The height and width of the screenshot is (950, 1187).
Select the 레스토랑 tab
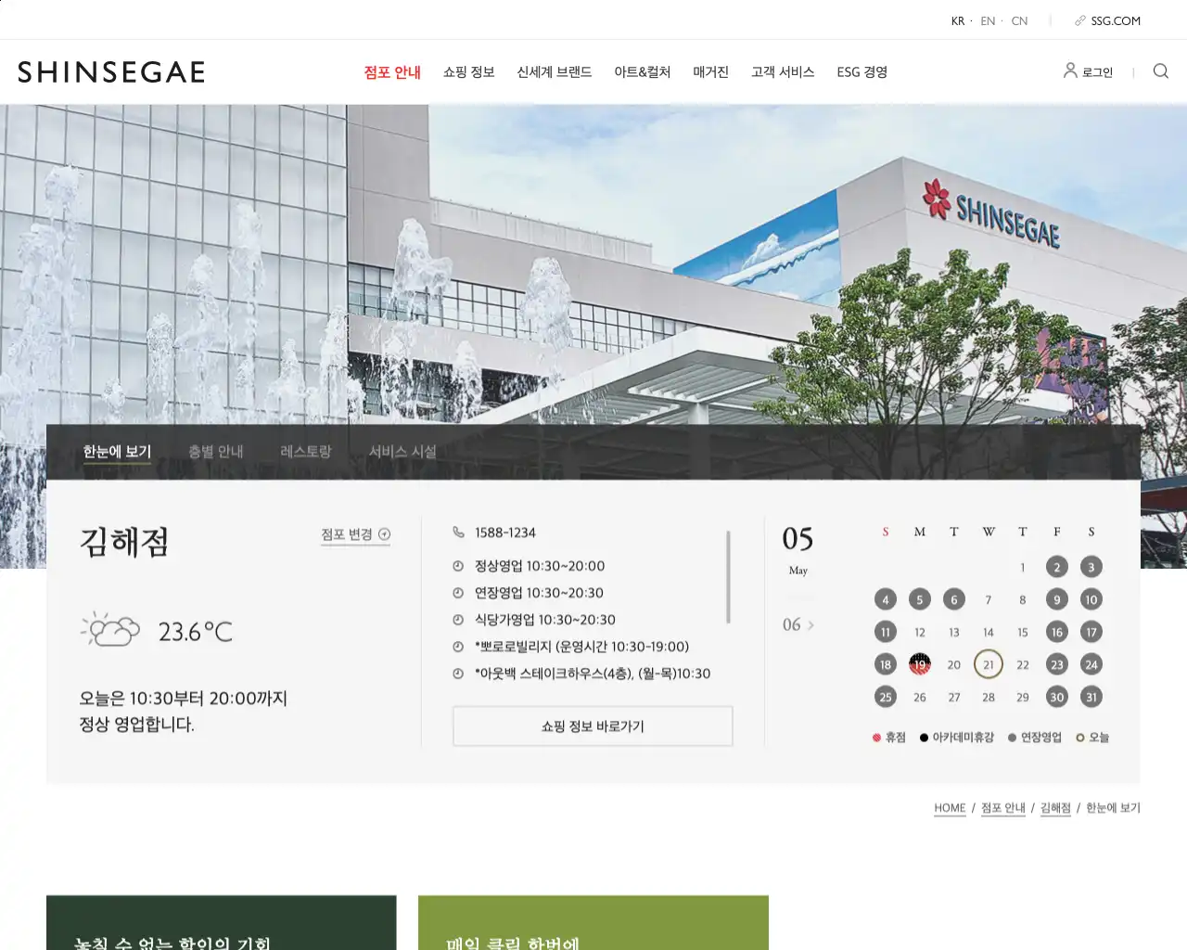point(306,452)
